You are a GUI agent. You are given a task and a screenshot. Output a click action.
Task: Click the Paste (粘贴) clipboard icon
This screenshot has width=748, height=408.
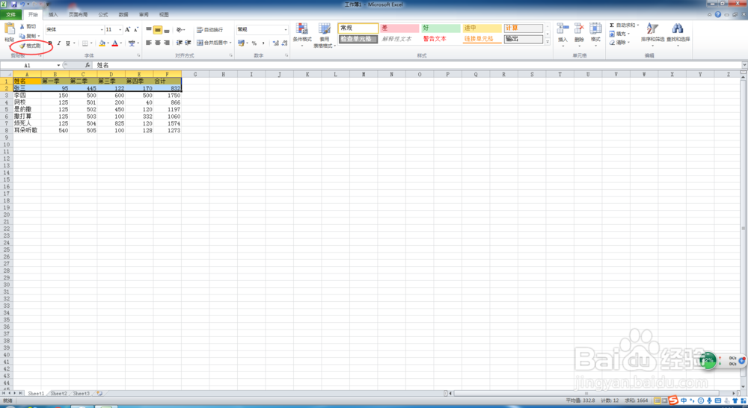pyautogui.click(x=9, y=29)
